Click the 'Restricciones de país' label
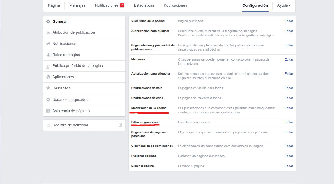Screen dimensions: 334x184 pyautogui.click(x=147, y=88)
